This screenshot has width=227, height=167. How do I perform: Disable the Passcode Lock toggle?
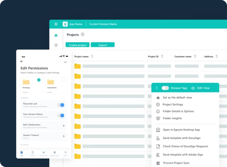pos(61,105)
